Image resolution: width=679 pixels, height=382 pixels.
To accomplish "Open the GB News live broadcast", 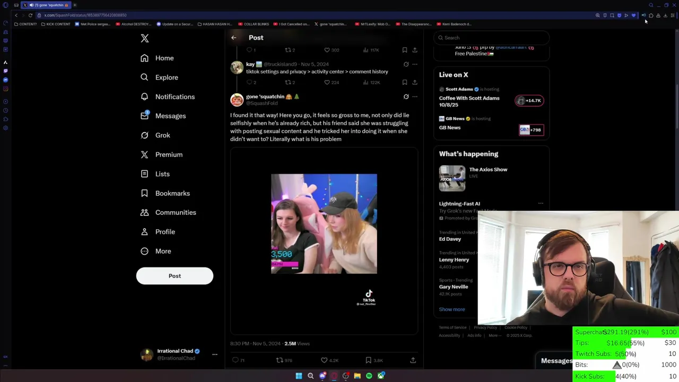I will tap(491, 127).
